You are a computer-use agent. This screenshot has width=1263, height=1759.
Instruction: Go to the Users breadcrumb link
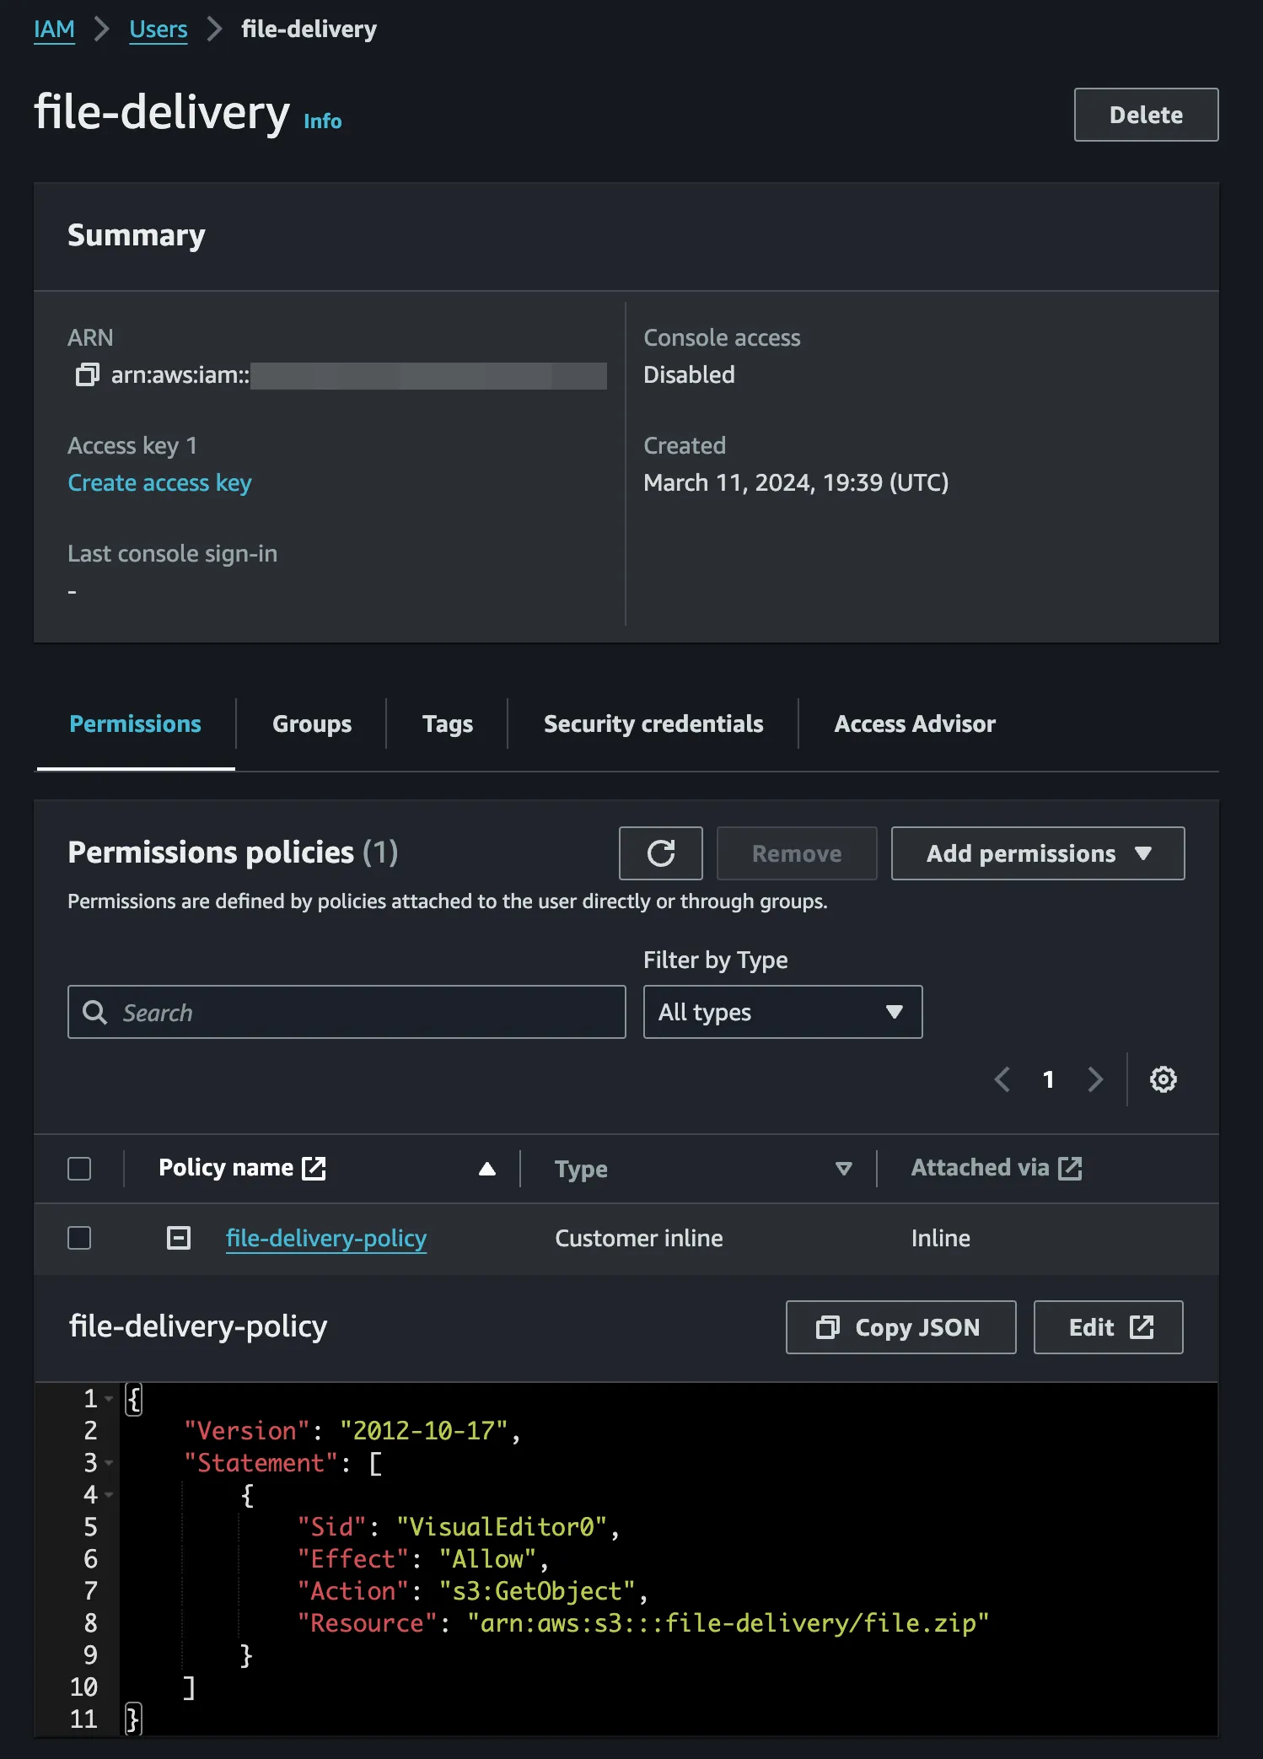tap(159, 30)
